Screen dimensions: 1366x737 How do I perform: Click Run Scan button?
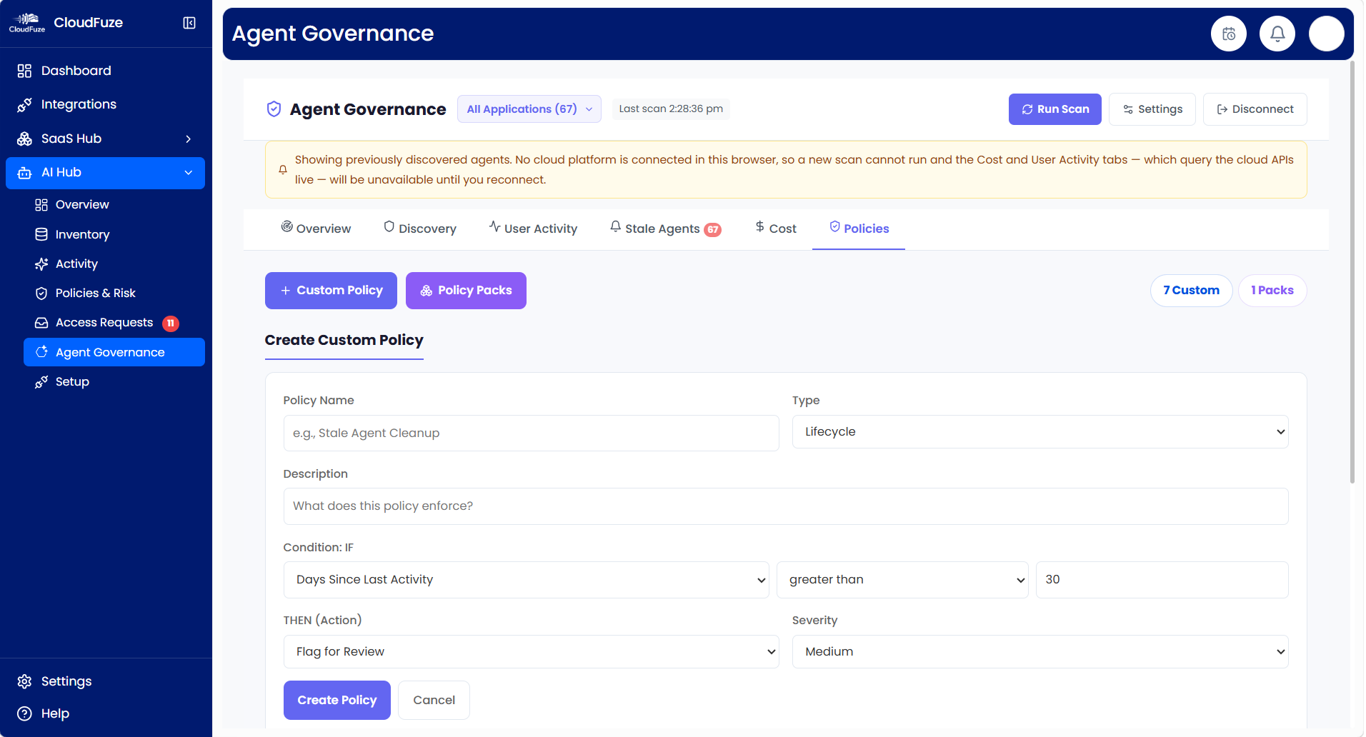click(x=1055, y=109)
